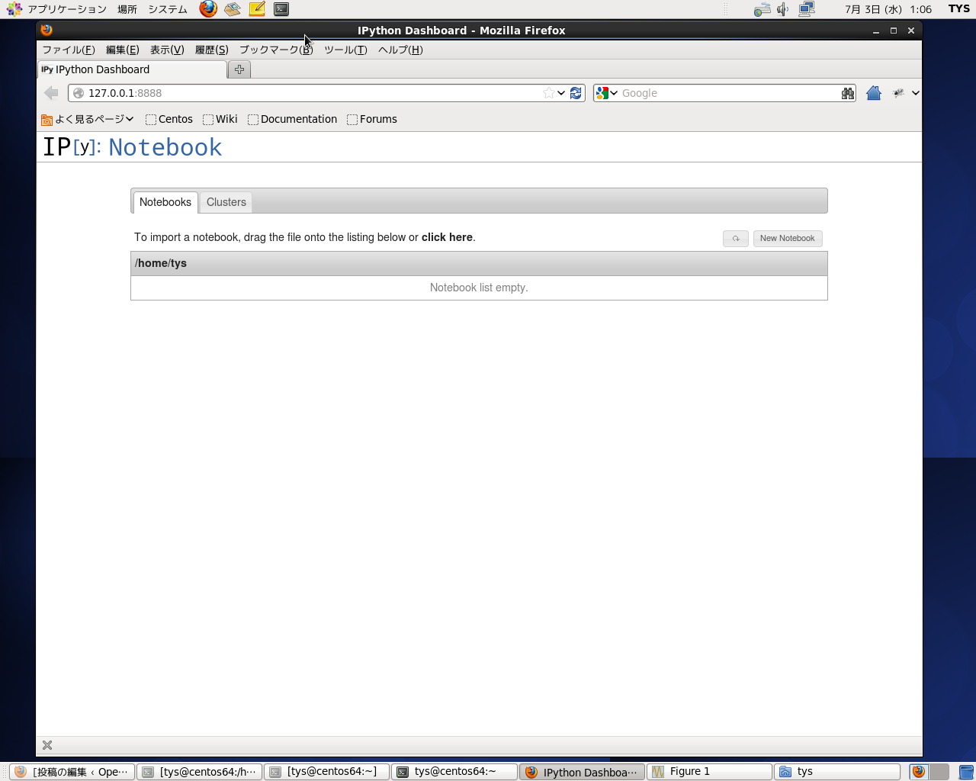Open the Documentation bookmark
Viewport: 976px width, 781px height.
[x=293, y=119]
